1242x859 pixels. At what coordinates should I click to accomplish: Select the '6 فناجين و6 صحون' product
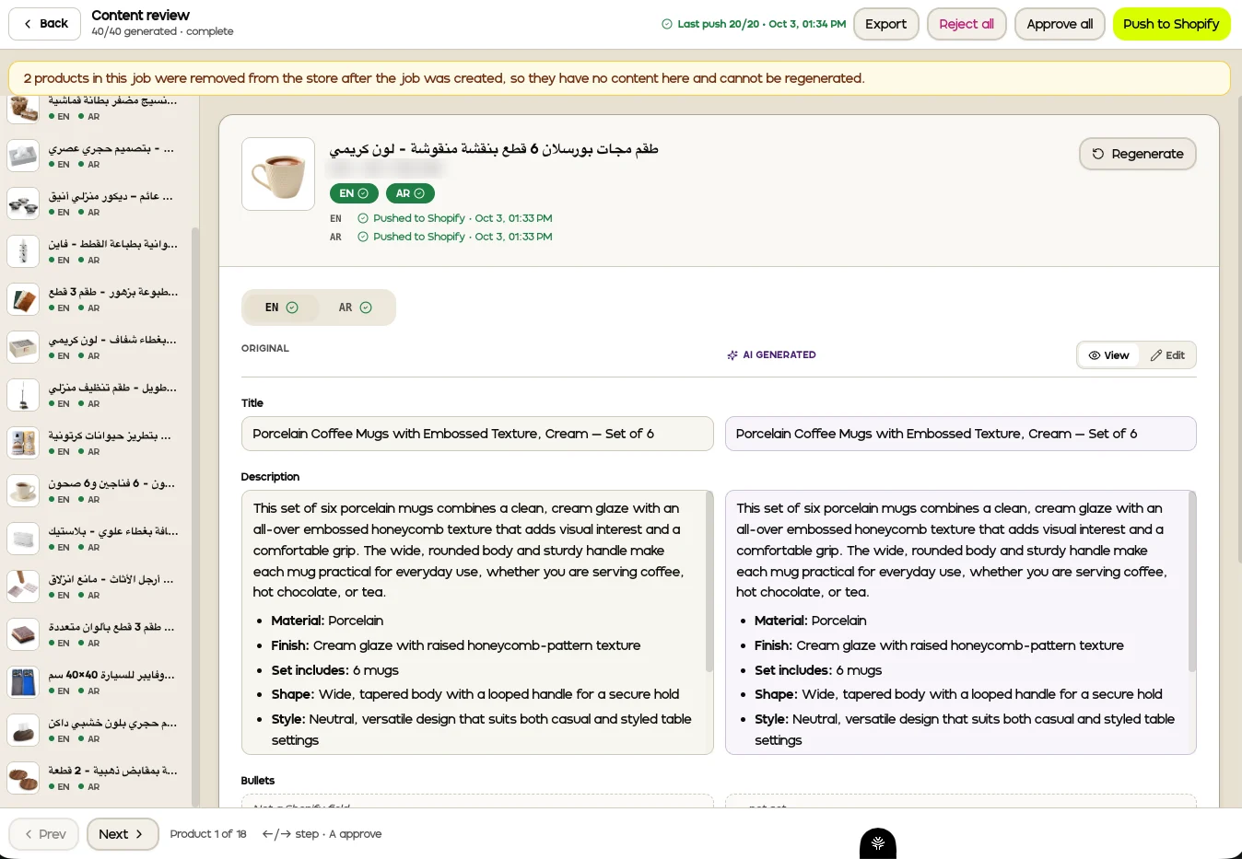coord(97,491)
